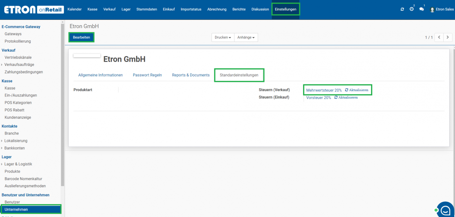Image resolution: width=455 pixels, height=217 pixels.
Task: Open the Mehrwertsteuer 20% link
Action: 324,90
